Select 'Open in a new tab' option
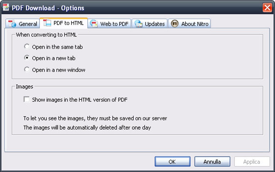275x172 pixels. tap(27, 58)
